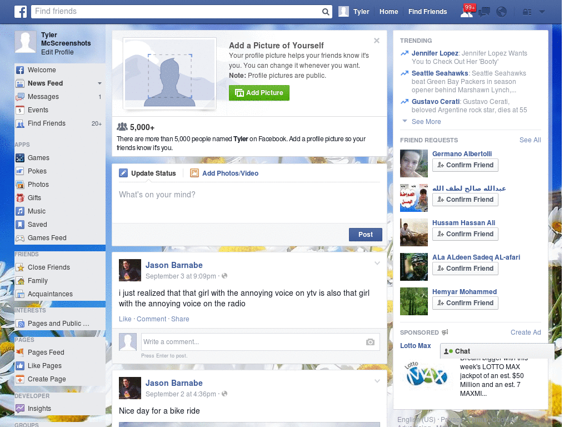
Task: Click in the Find friends search box
Action: 176,12
